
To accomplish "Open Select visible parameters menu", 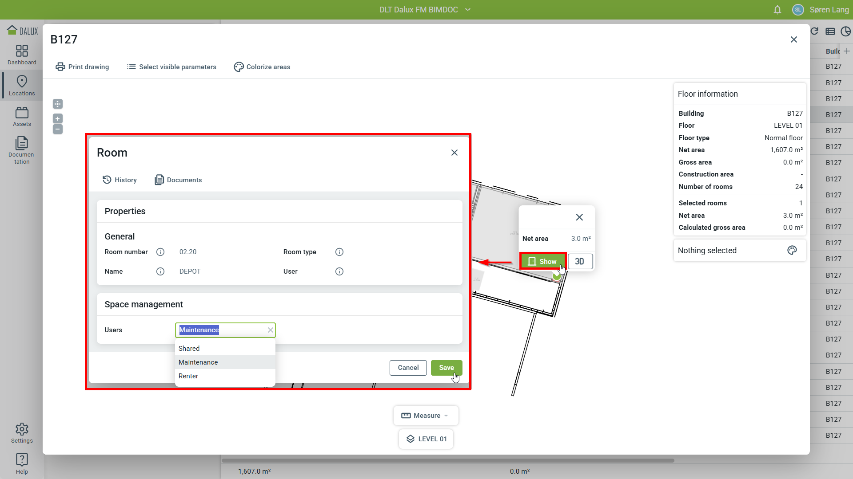I will 171,67.
